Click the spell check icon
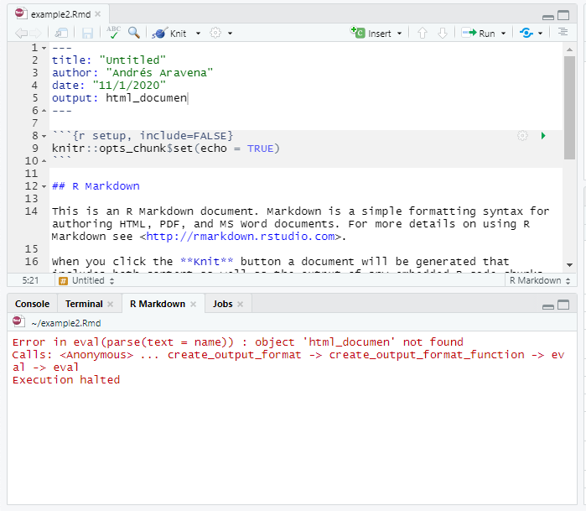This screenshot has width=586, height=511. point(113,33)
